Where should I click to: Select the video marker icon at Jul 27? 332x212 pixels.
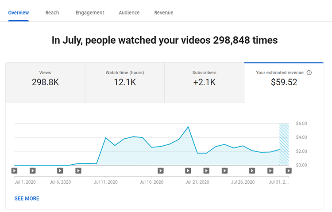click(x=252, y=170)
